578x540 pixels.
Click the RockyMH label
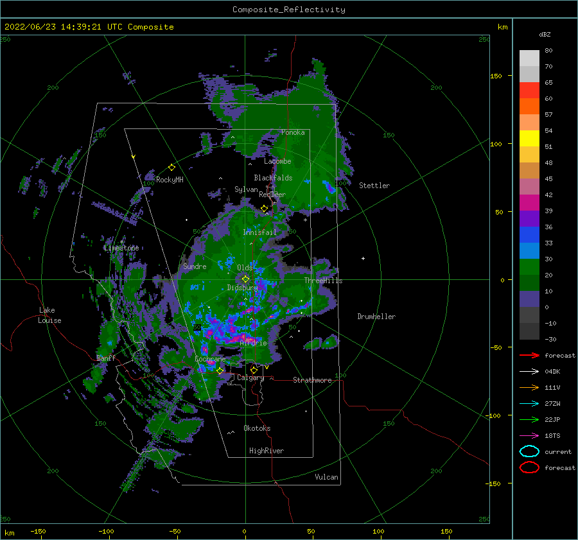click(x=170, y=180)
